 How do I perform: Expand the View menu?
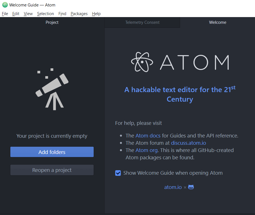pyautogui.click(x=28, y=14)
